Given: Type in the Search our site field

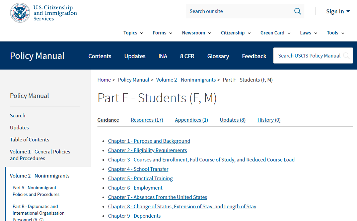Looking at the screenshot, I should coord(238,11).
